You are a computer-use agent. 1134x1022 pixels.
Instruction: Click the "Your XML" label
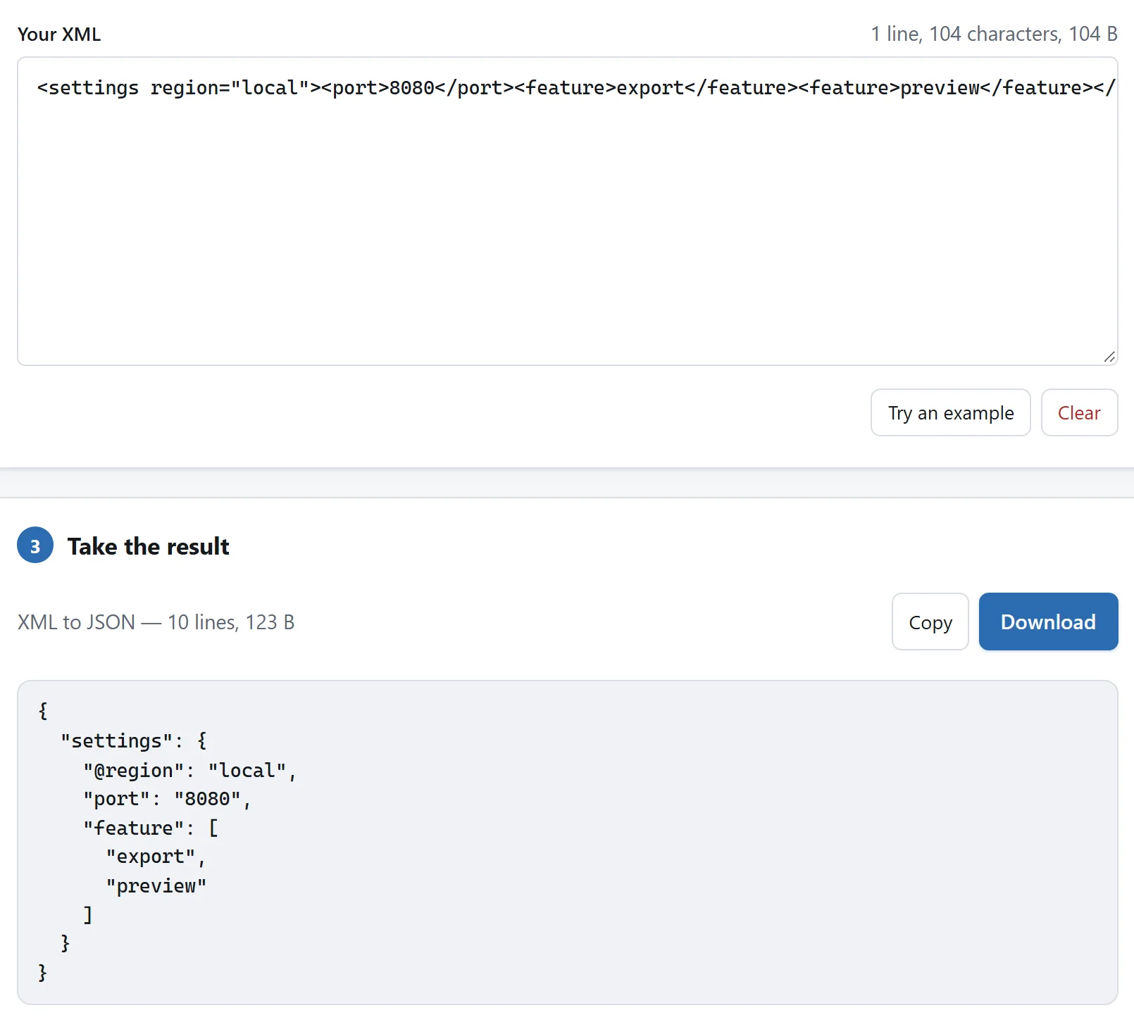[59, 34]
